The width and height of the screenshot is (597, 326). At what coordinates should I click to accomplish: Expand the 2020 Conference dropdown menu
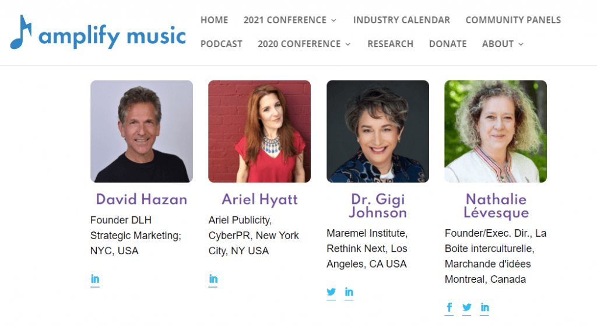click(x=304, y=44)
